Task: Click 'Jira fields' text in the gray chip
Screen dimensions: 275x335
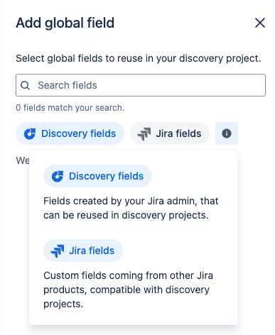Action: (x=178, y=133)
